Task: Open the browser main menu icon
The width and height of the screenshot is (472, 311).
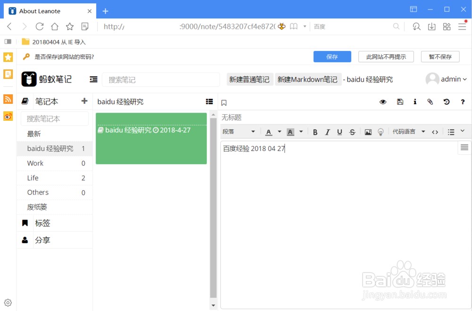Action: pyautogui.click(x=462, y=26)
